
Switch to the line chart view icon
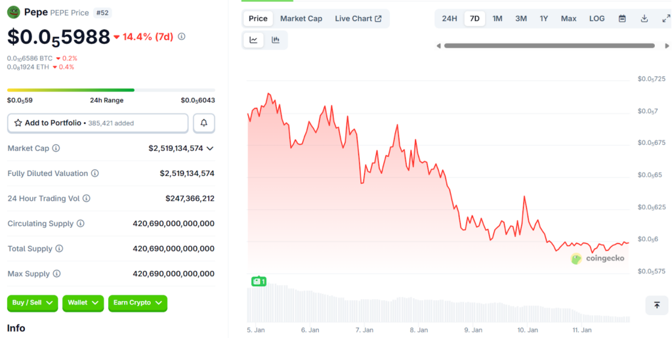tap(254, 40)
